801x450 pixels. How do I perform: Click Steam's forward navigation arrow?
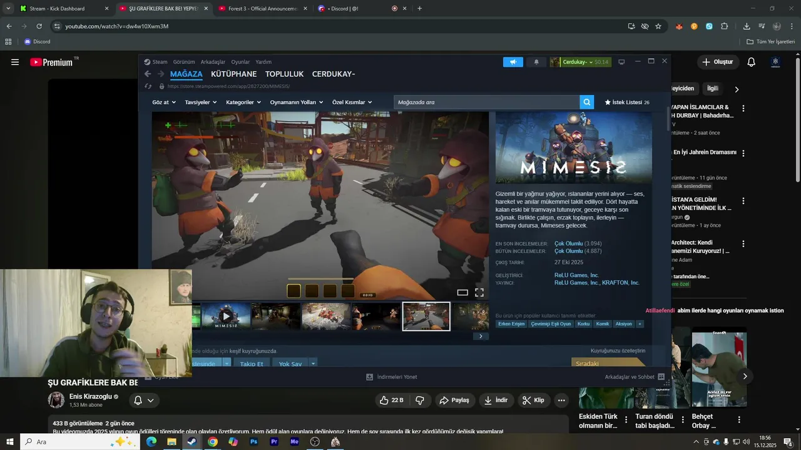[x=160, y=74]
